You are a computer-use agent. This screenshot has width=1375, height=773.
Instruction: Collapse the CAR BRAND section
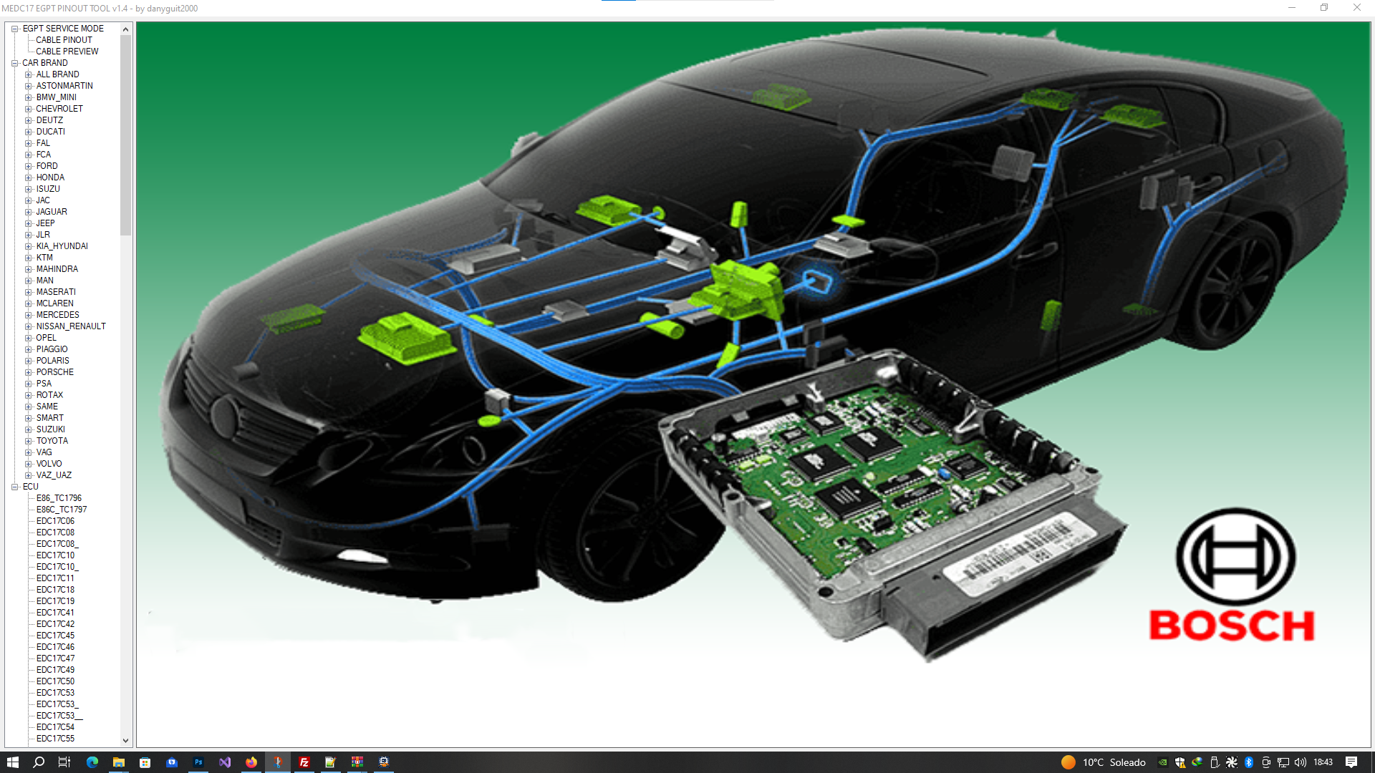pos(15,63)
